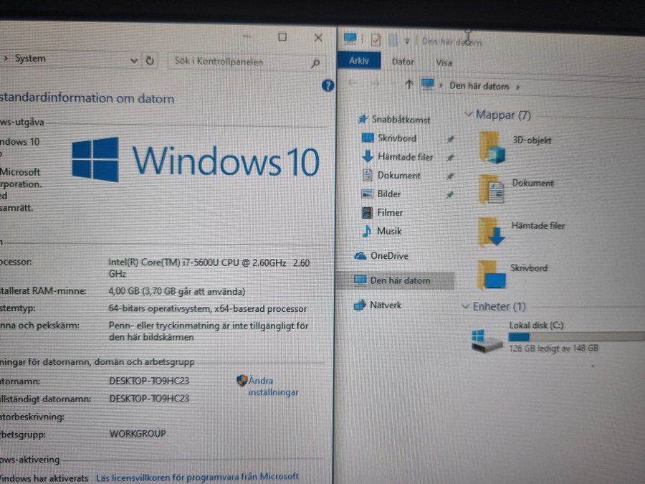Click the blue help question mark icon

click(x=328, y=86)
